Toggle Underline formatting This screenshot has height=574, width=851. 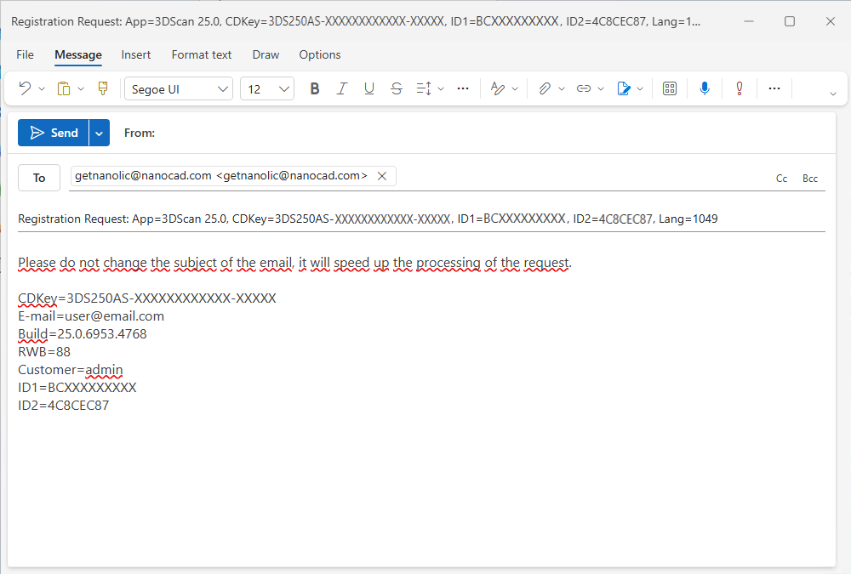tap(369, 88)
